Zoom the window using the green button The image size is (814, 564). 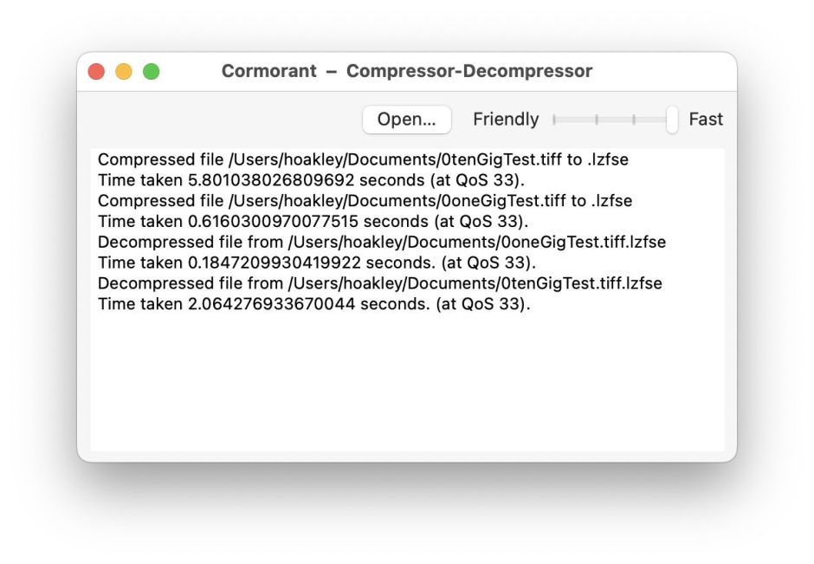click(x=152, y=72)
